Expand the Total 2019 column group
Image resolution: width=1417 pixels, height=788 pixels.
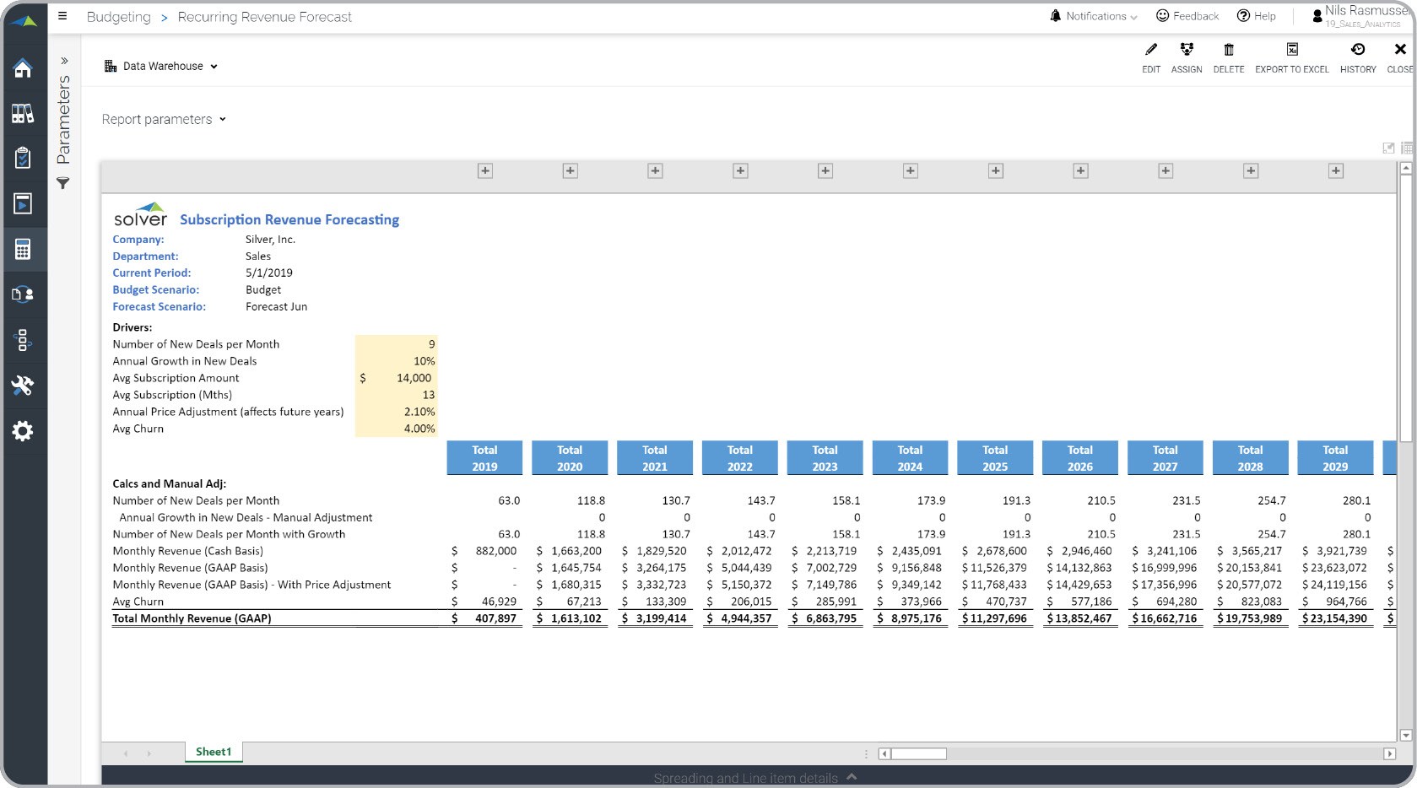tap(484, 171)
